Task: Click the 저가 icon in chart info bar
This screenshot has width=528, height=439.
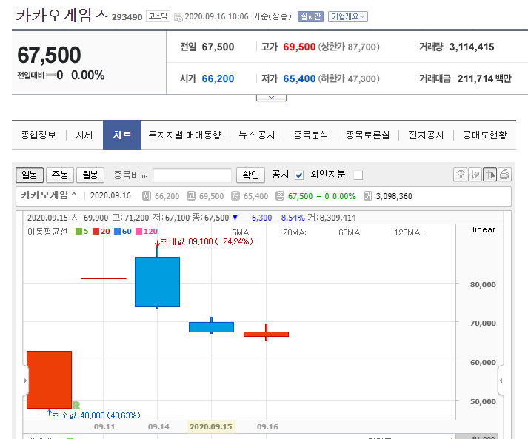Action: [235, 196]
